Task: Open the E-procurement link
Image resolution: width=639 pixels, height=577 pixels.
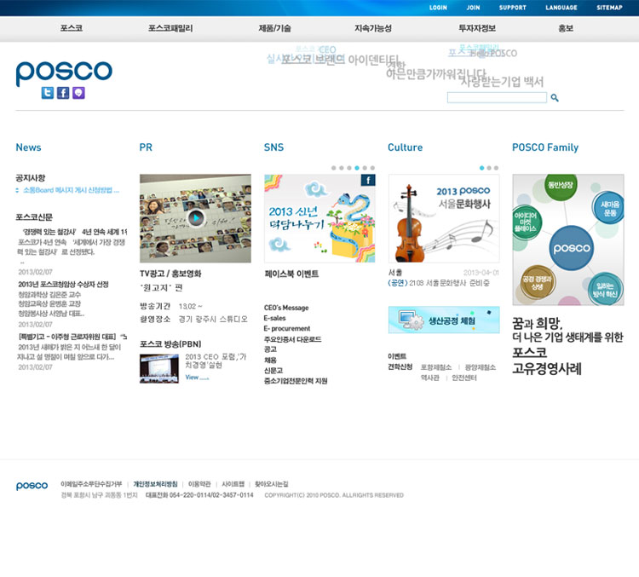Action: click(x=287, y=328)
